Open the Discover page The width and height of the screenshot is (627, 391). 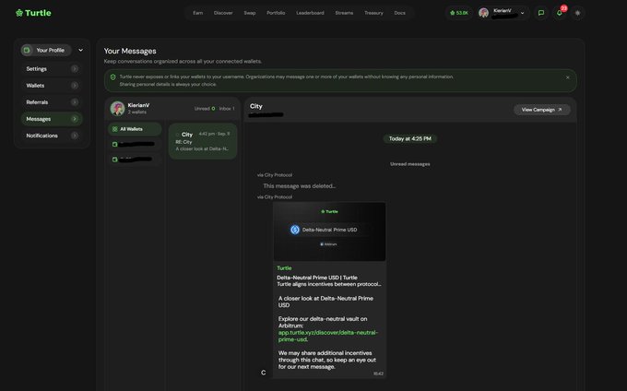point(223,13)
